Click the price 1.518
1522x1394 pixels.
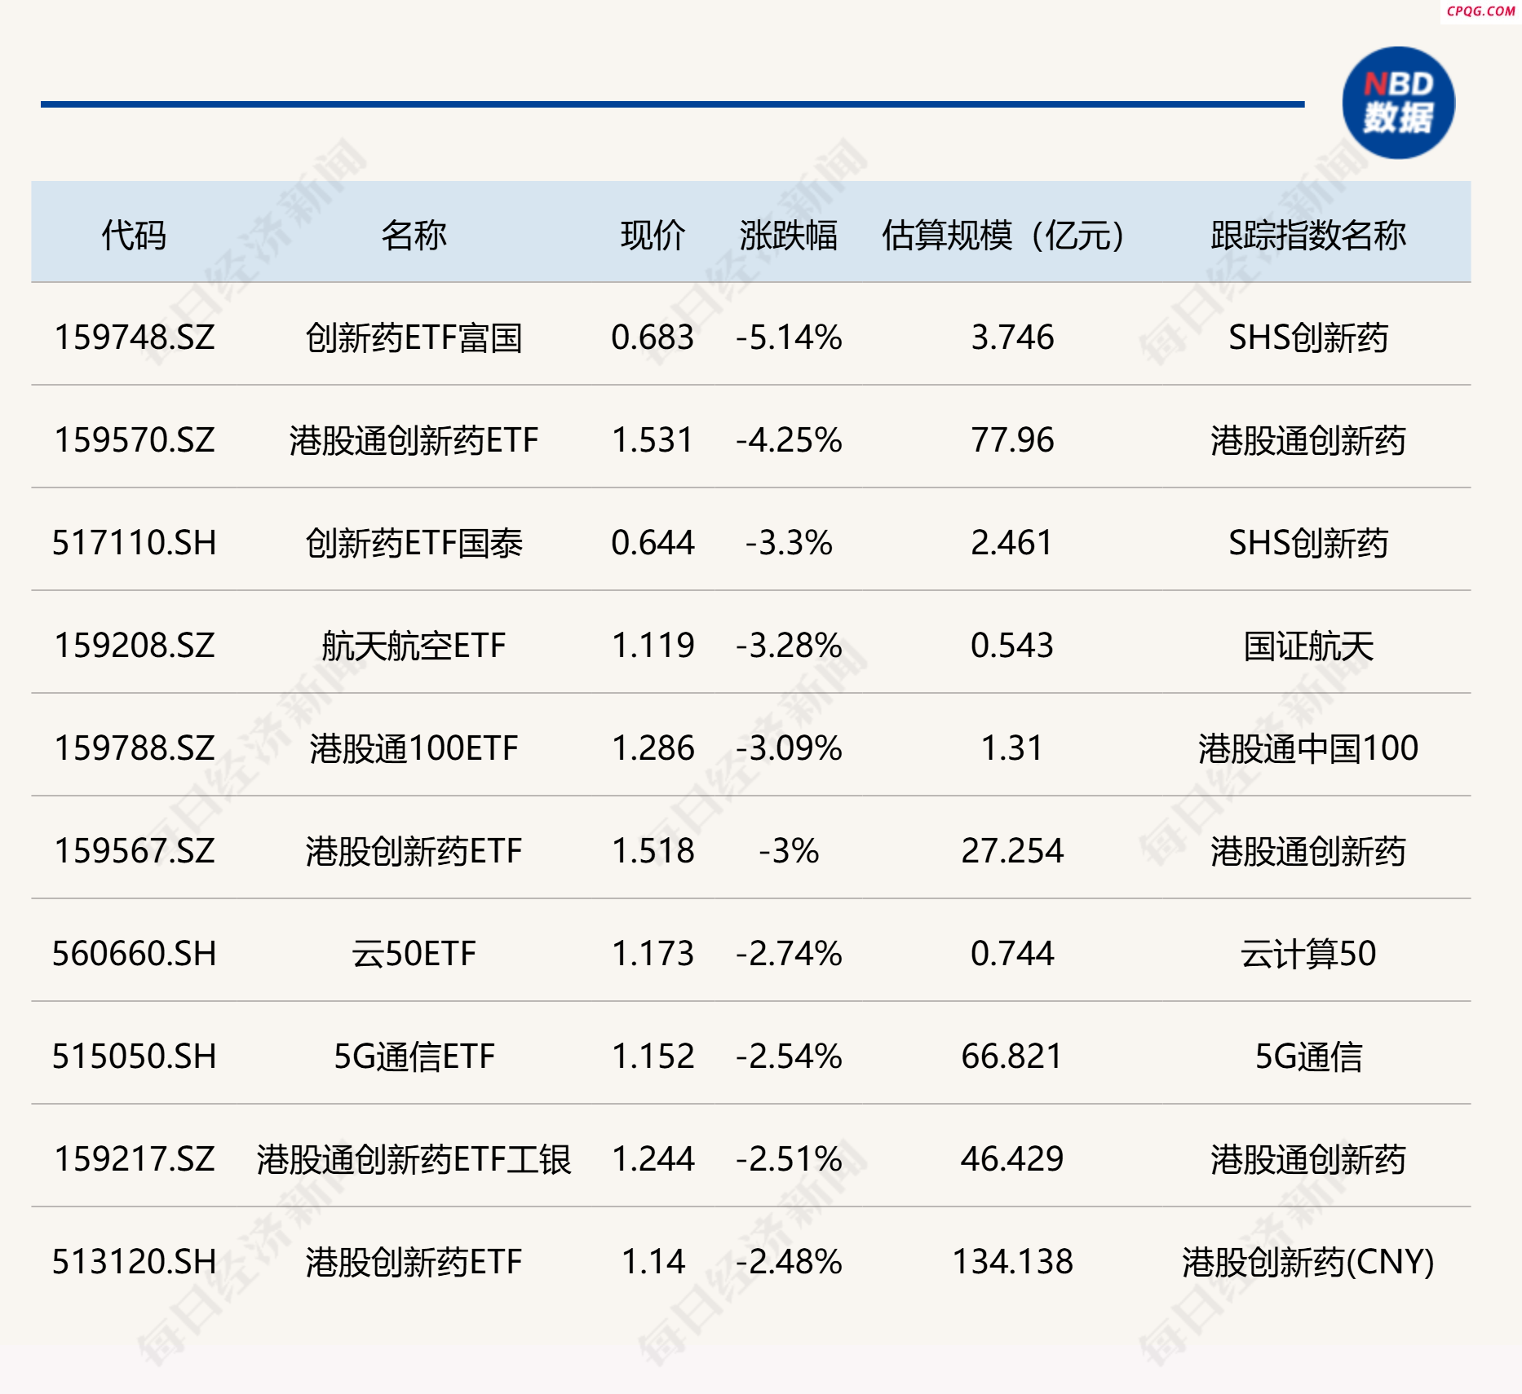653,850
